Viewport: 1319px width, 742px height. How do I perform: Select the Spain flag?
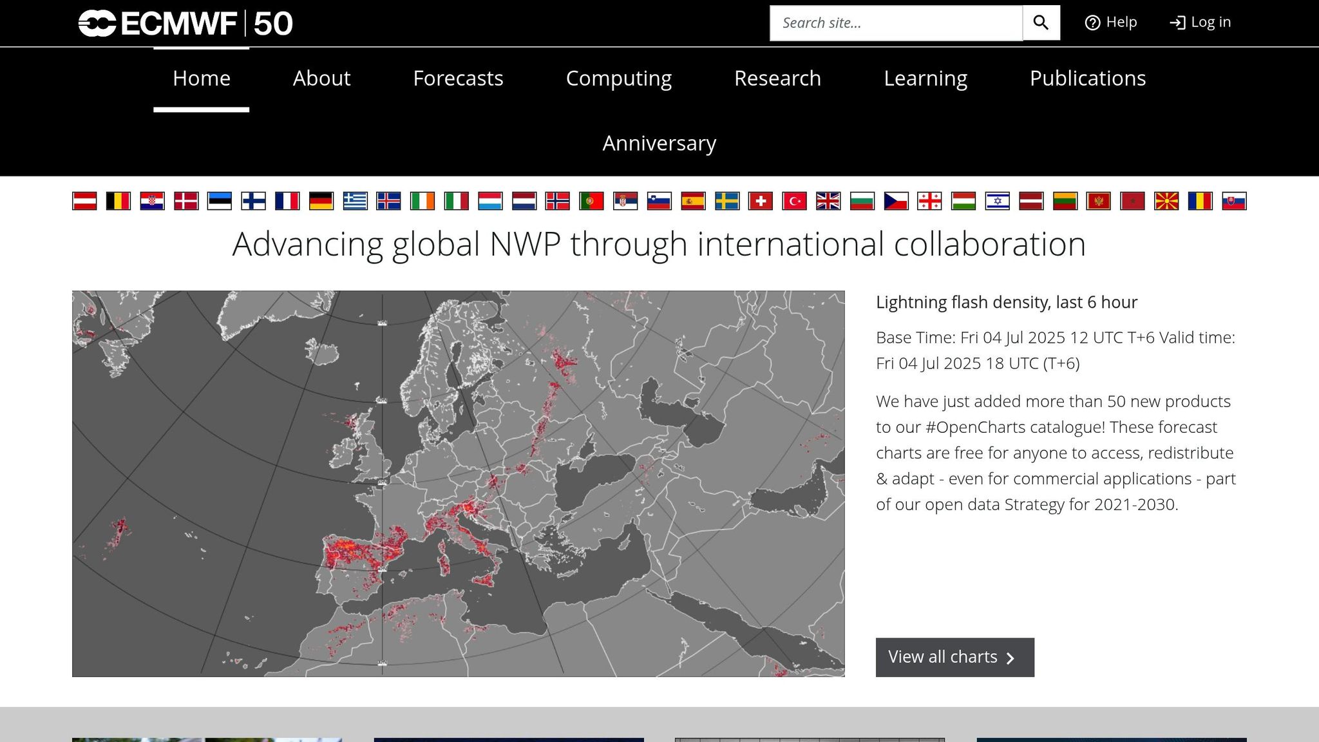tap(693, 201)
